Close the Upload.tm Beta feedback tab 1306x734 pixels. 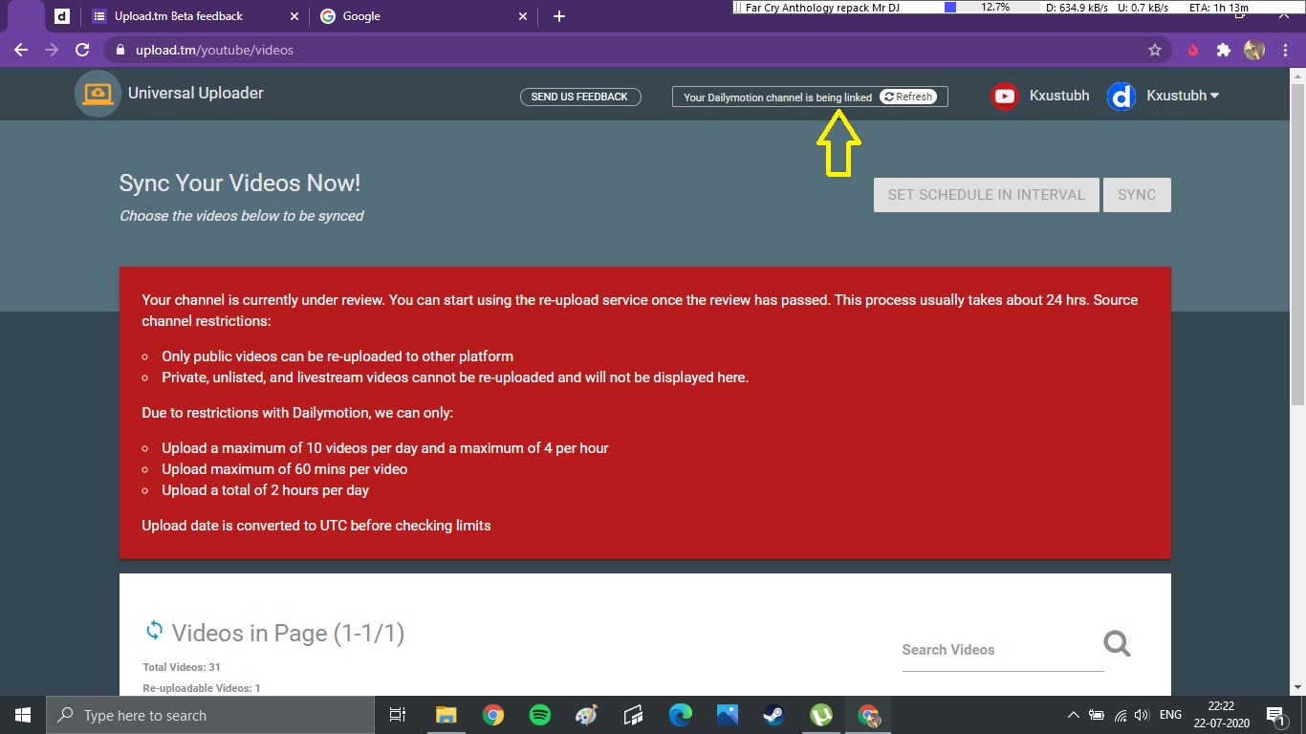294,16
